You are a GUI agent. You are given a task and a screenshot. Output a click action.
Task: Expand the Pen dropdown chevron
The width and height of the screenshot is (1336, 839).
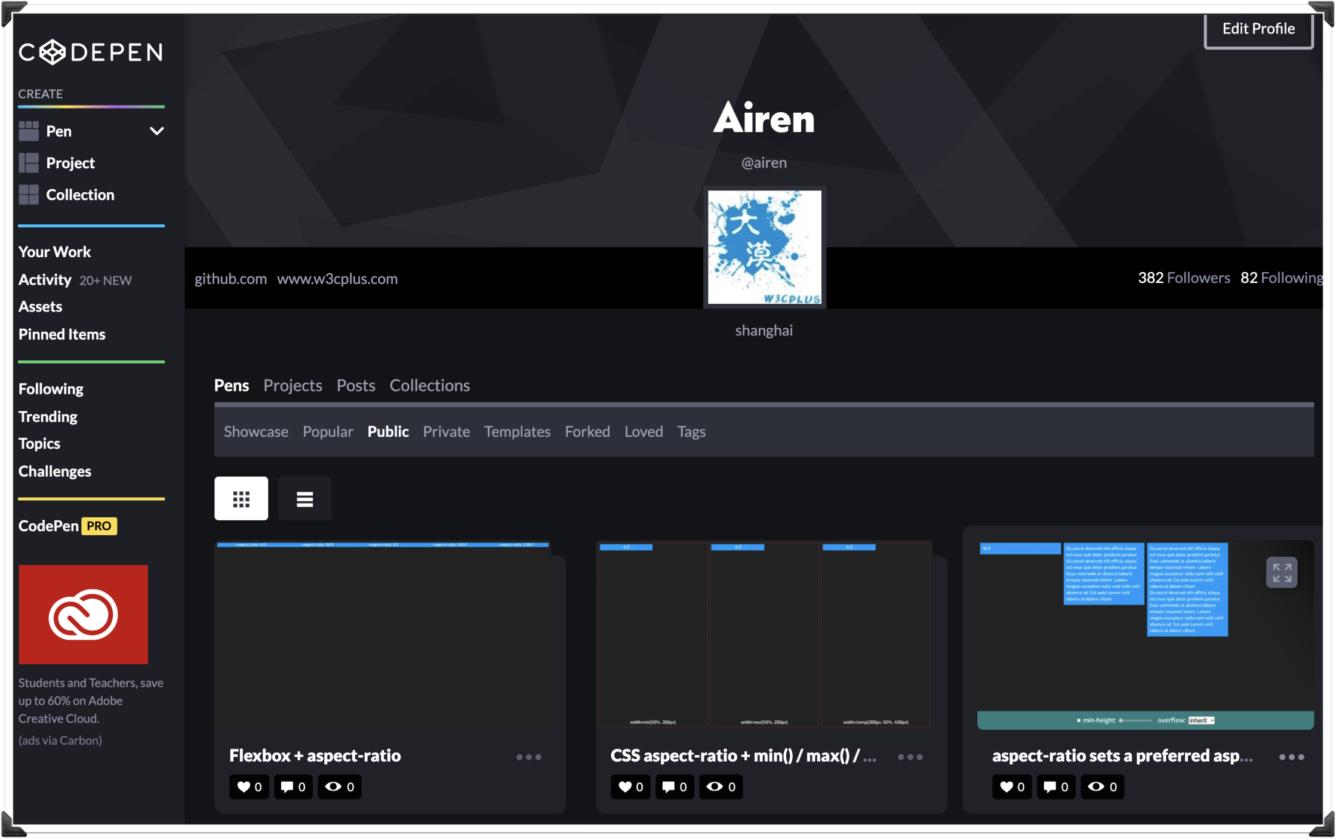point(156,131)
